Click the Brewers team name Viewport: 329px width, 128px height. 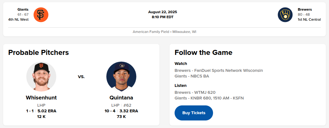(305, 9)
